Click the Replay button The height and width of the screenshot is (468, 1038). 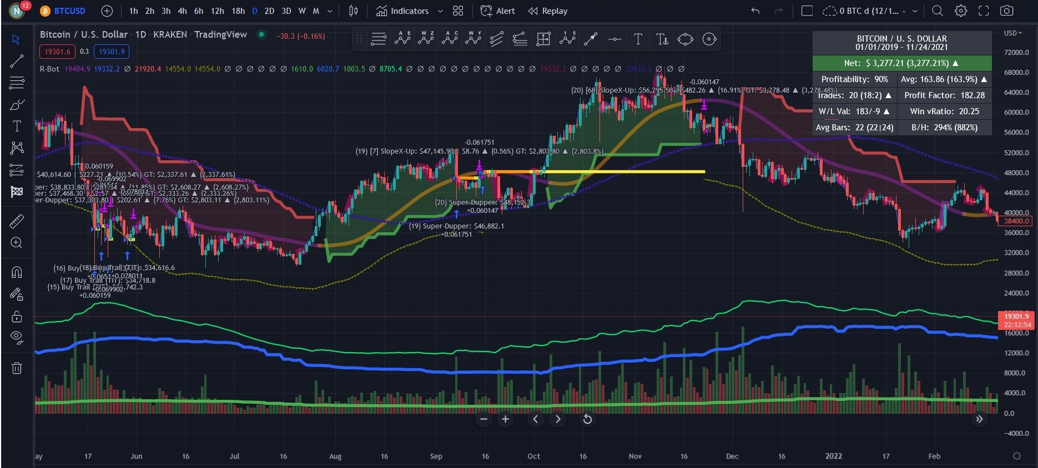pyautogui.click(x=548, y=11)
